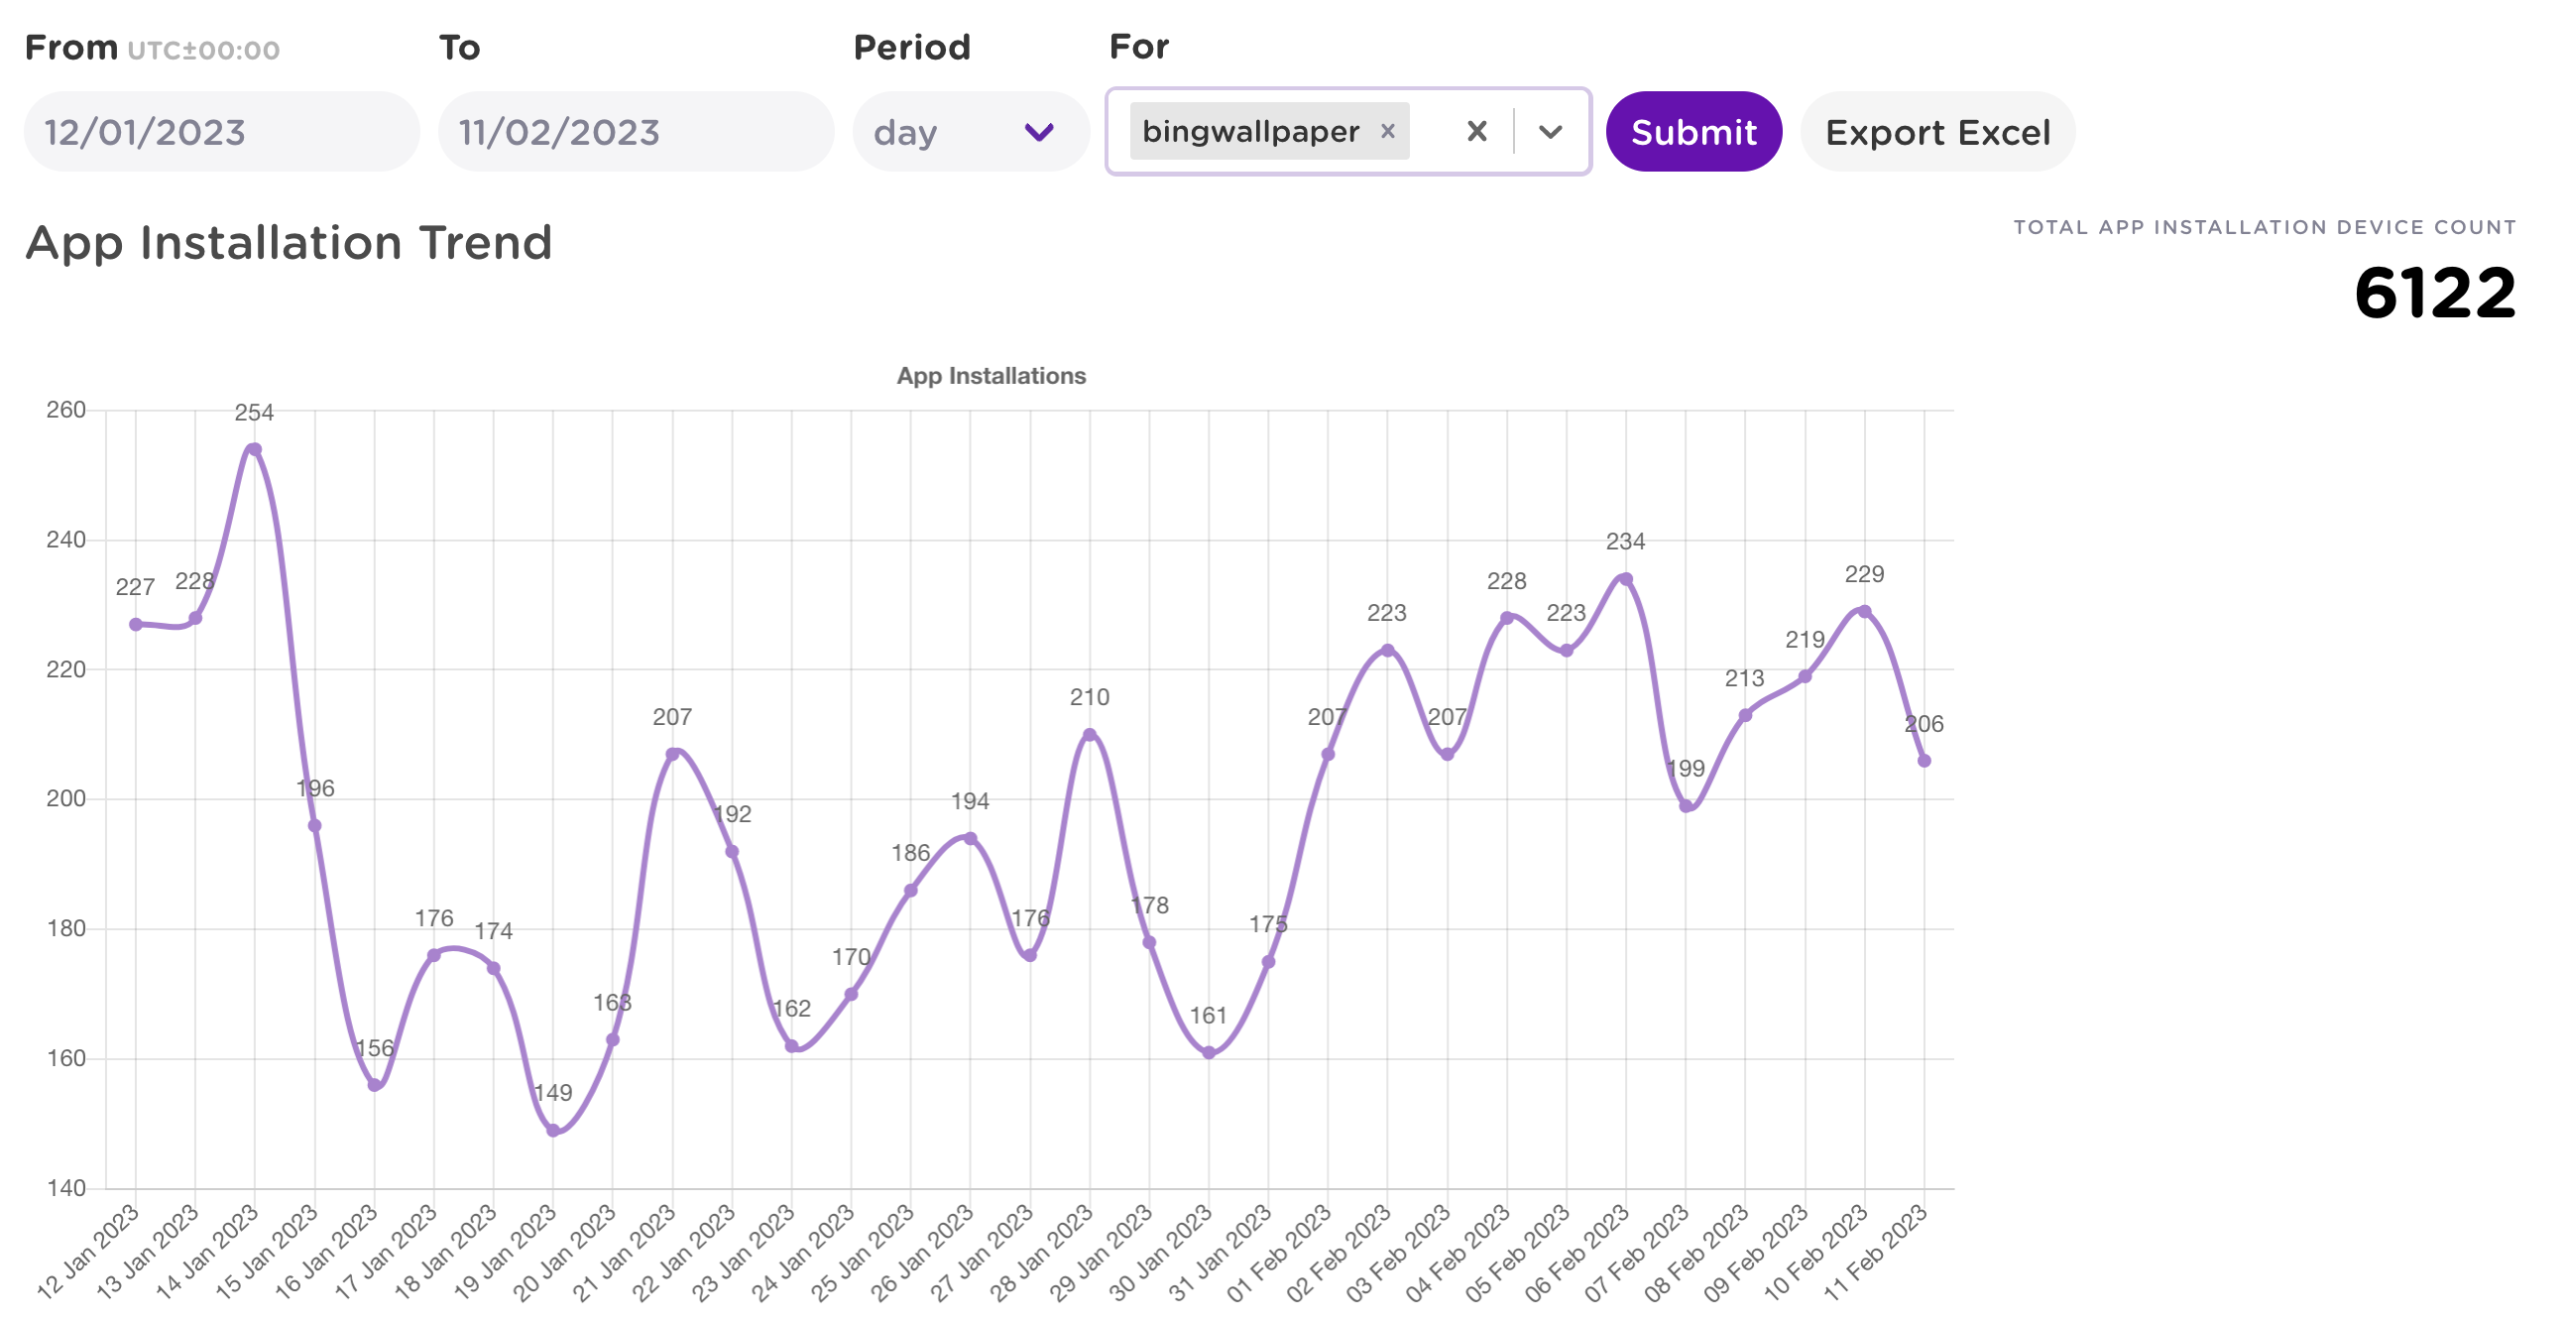Remove the bingwallpaper tag with its small x

[1388, 131]
